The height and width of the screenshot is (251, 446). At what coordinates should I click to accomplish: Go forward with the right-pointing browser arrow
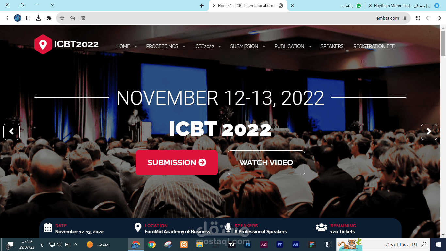click(439, 18)
